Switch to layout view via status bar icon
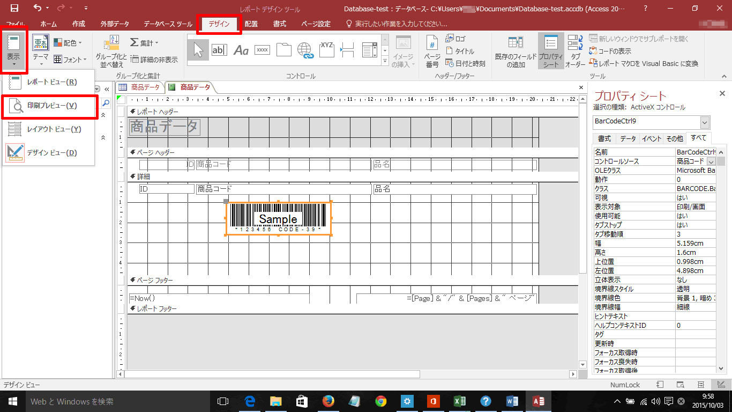 (701, 385)
